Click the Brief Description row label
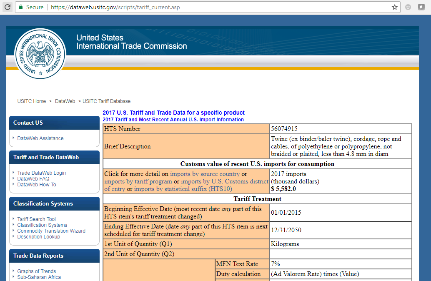 pos(128,146)
